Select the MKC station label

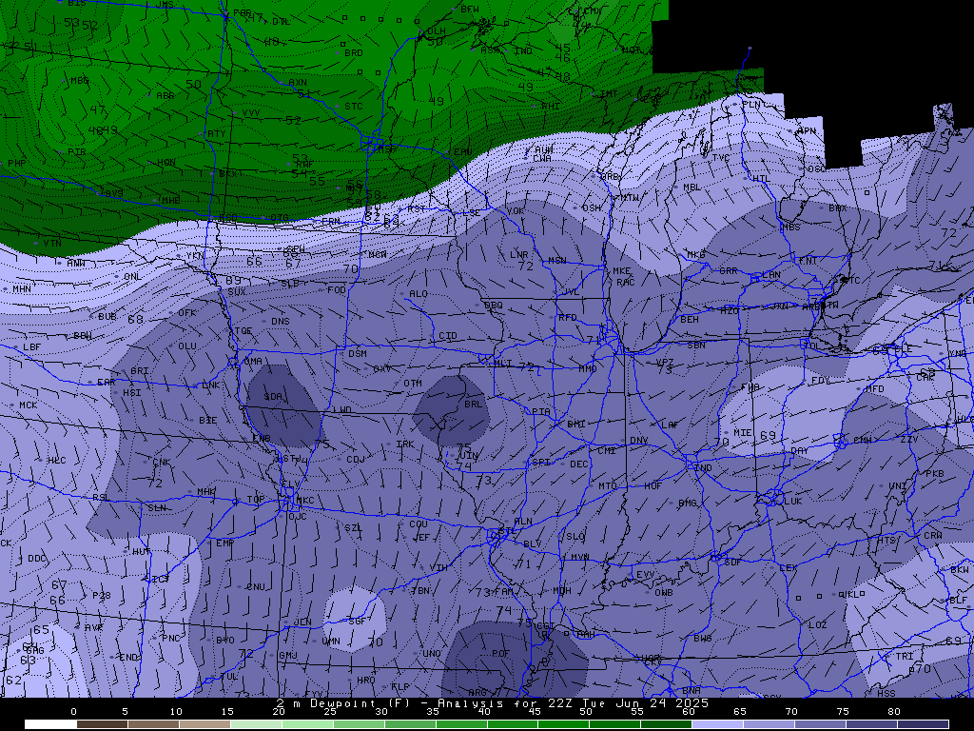coord(305,501)
